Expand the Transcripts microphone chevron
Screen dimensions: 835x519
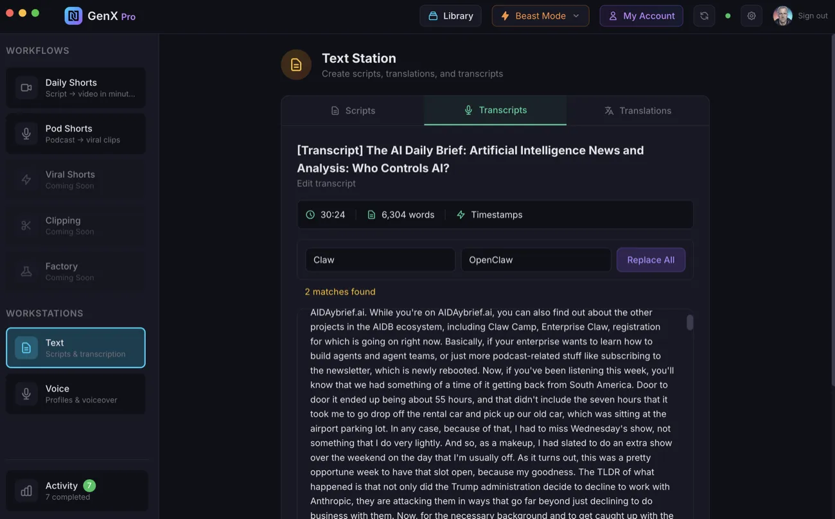(x=468, y=110)
